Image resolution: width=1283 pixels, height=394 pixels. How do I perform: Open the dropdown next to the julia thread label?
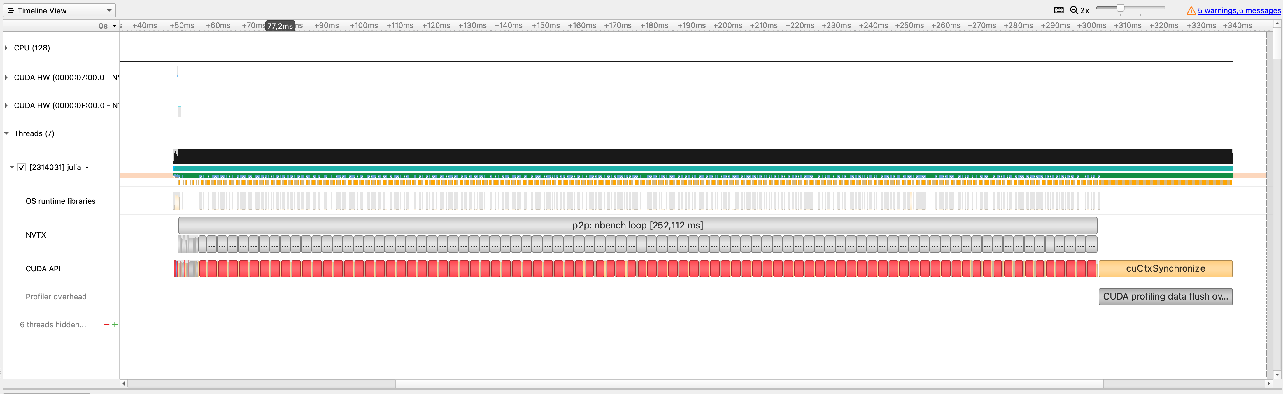88,167
